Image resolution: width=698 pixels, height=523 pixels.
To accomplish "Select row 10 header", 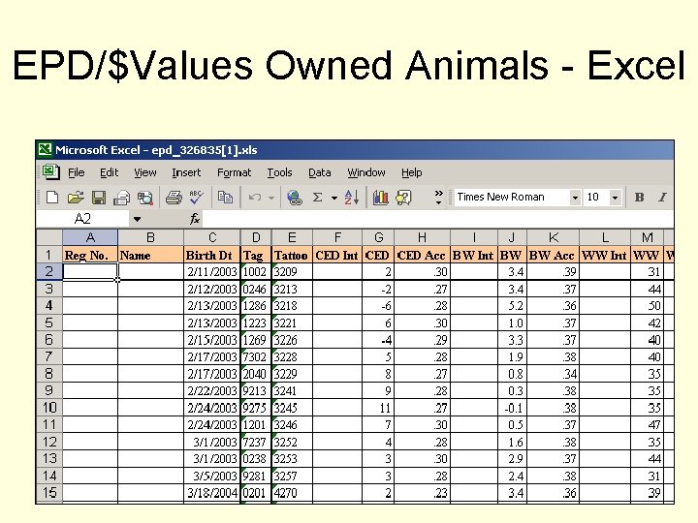I will [49, 408].
